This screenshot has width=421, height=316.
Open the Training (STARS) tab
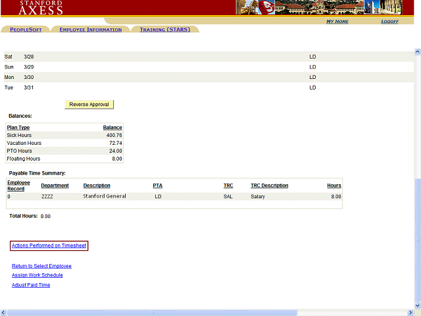click(x=164, y=30)
